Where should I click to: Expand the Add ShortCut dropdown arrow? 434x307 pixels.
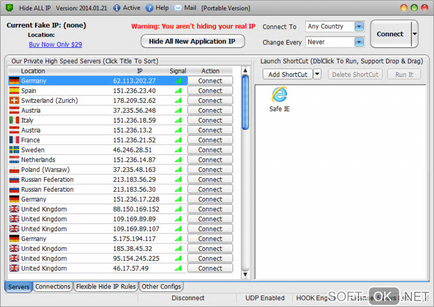pos(317,74)
